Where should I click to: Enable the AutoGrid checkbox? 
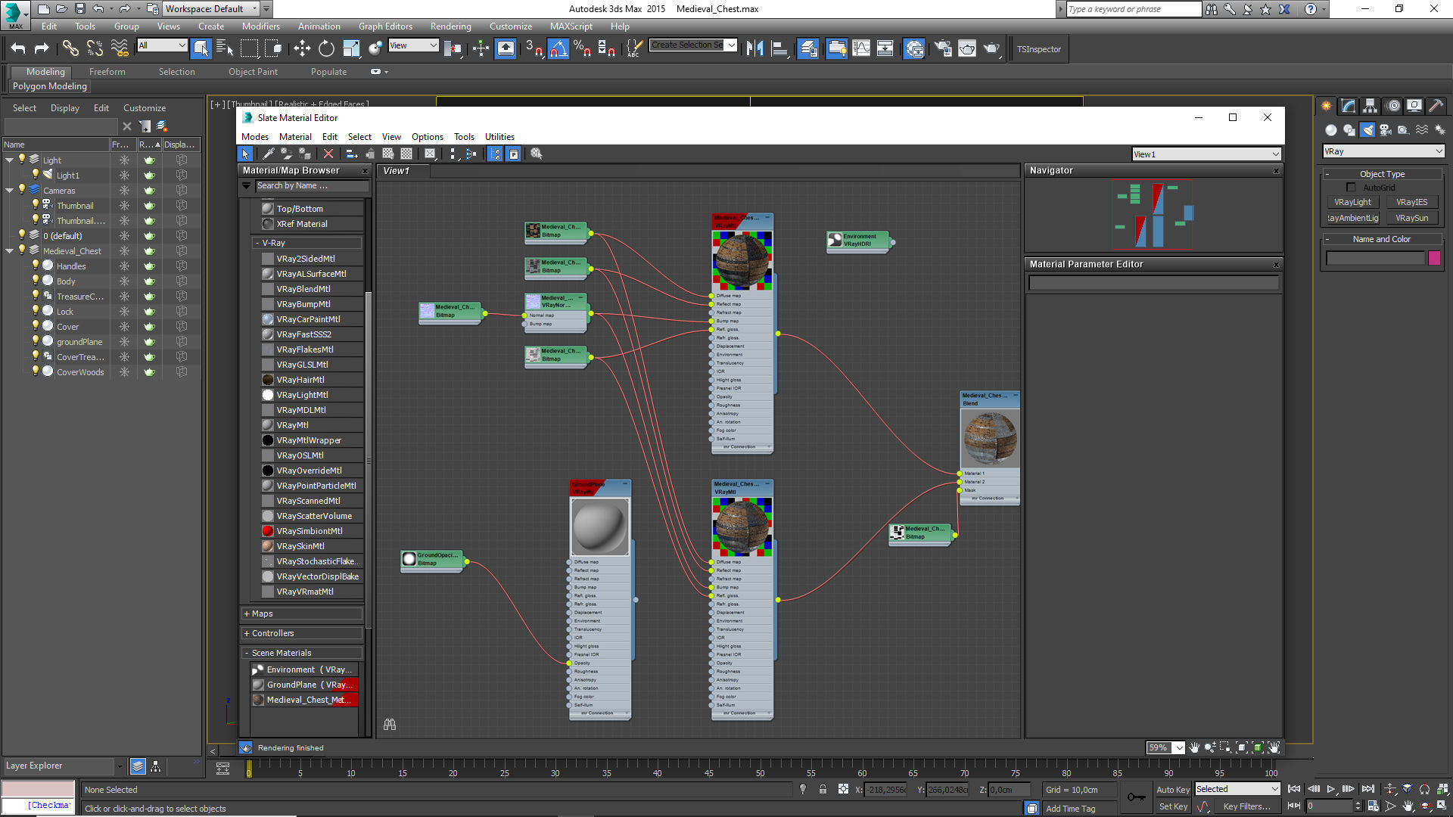(x=1351, y=188)
